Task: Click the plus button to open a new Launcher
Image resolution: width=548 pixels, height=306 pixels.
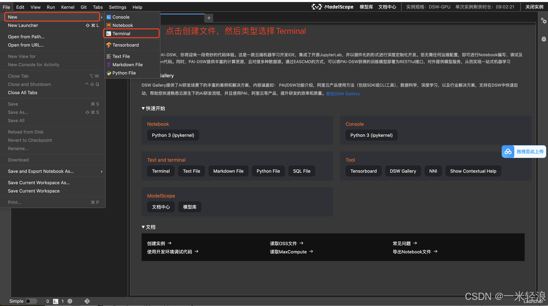Action: [x=208, y=18]
